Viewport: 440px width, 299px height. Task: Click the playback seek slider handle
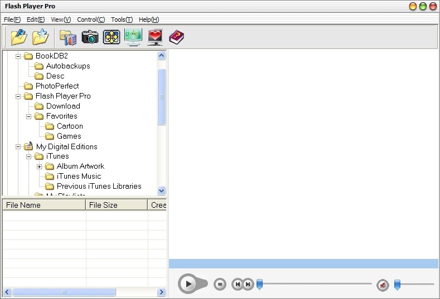[x=259, y=284]
